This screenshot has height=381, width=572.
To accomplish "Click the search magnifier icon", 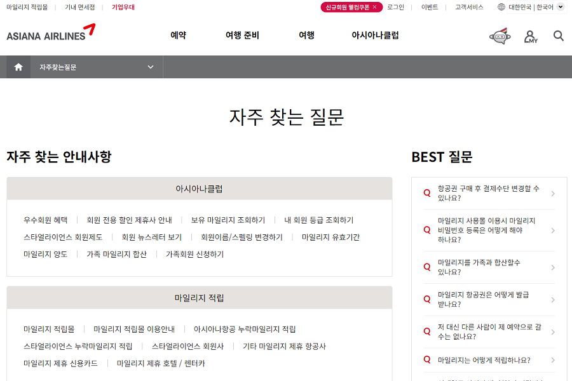I will click(x=557, y=36).
